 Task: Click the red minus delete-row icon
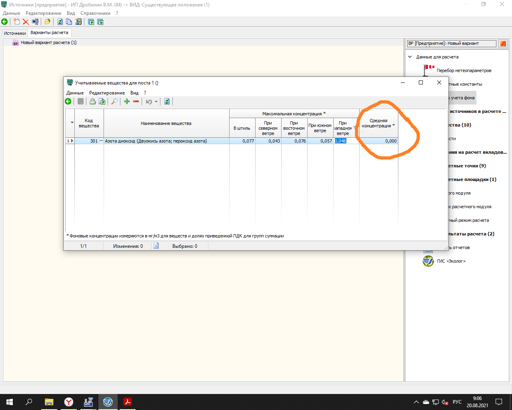click(136, 102)
